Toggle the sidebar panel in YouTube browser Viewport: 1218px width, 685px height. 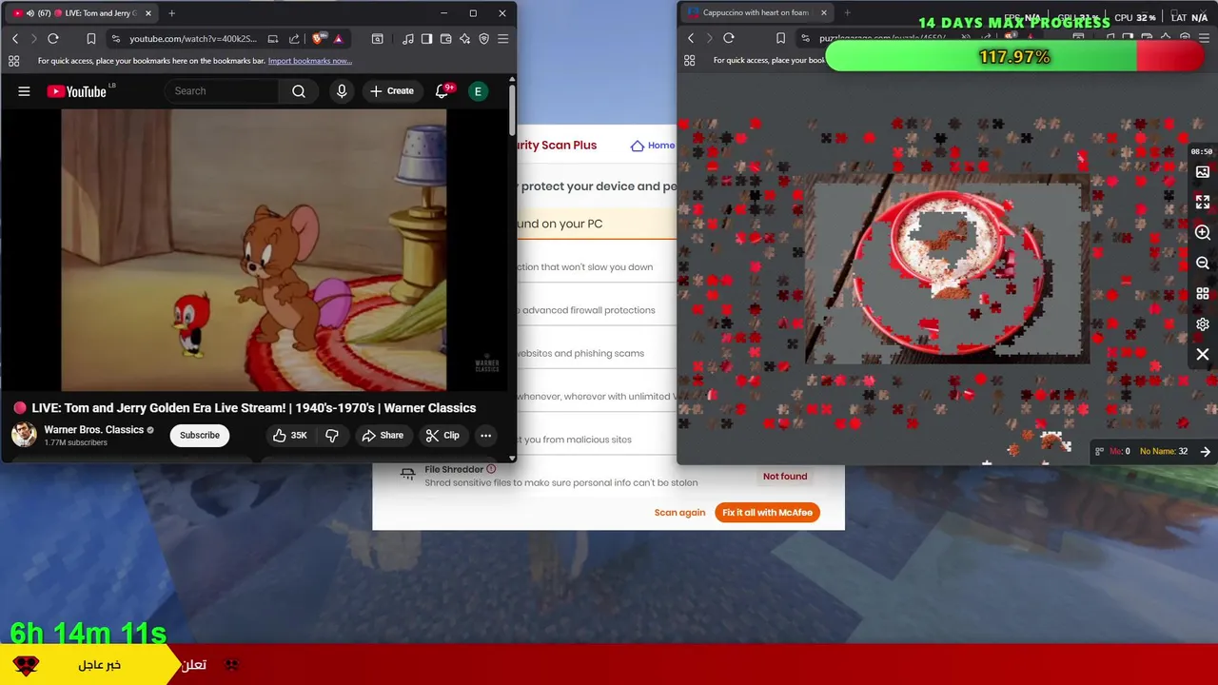point(426,39)
